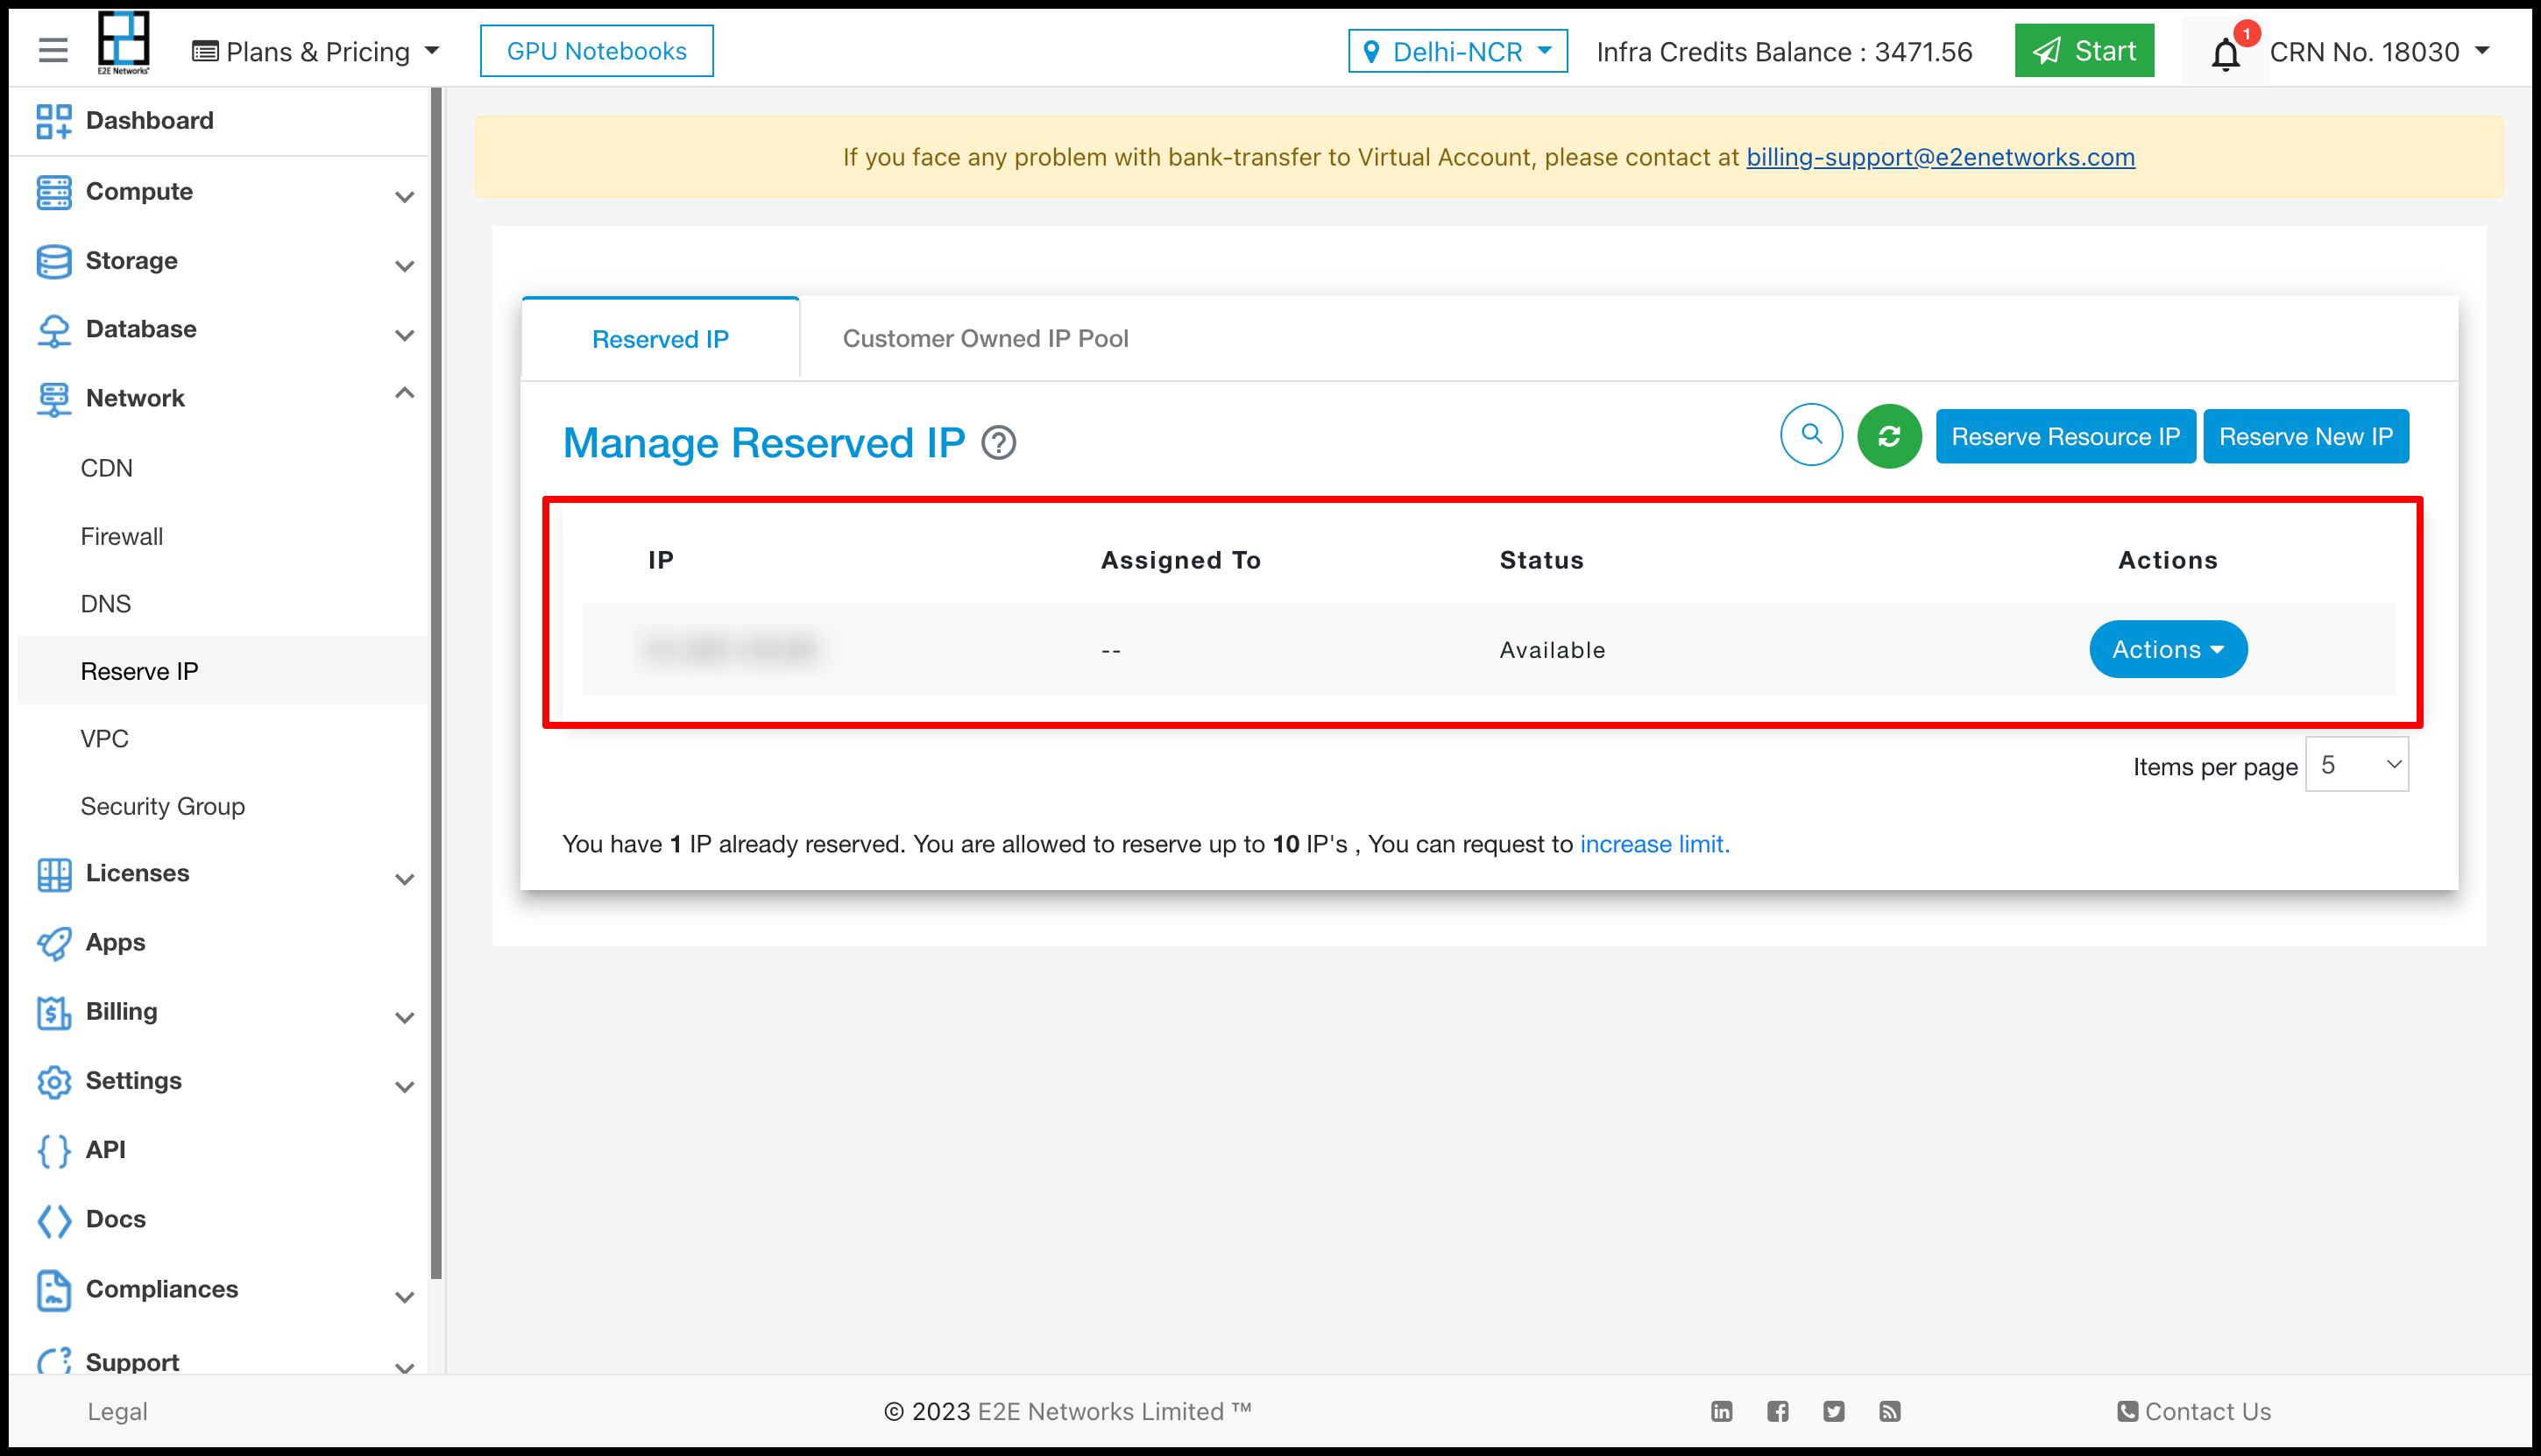
Task: Open Facebook footer icon
Action: click(x=1777, y=1411)
